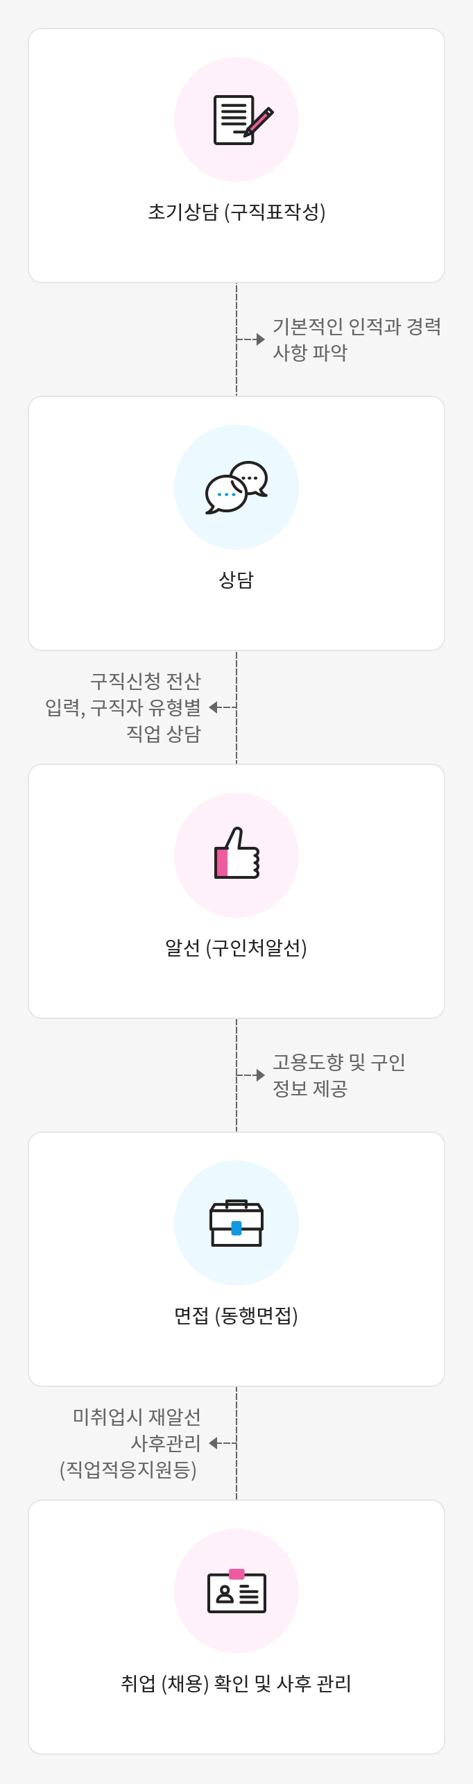Click the arrow pointing to 사후관리 note
The height and width of the screenshot is (1784, 473).
[214, 1443]
